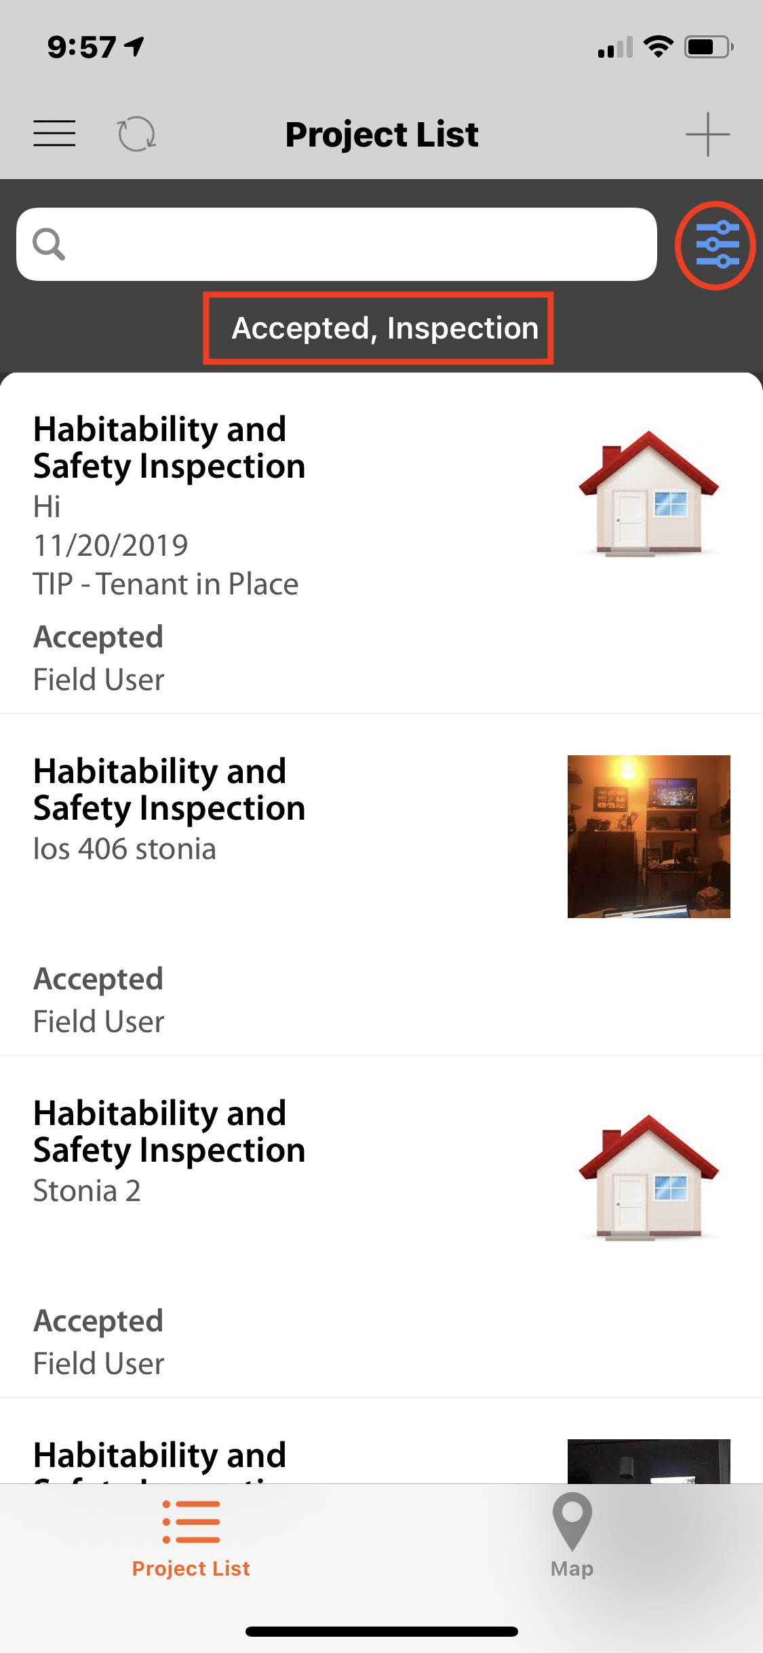Tap the refresh sync icon
The width and height of the screenshot is (763, 1653).
(136, 134)
